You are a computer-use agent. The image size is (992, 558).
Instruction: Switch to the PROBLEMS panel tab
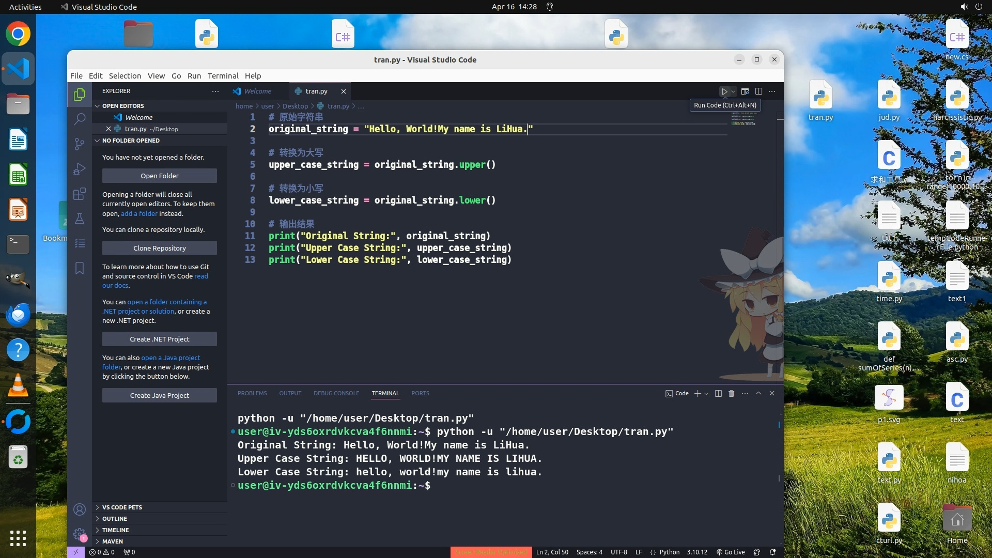[252, 394]
